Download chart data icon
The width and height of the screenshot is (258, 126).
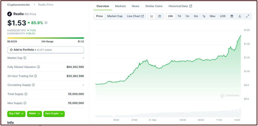point(240,16)
